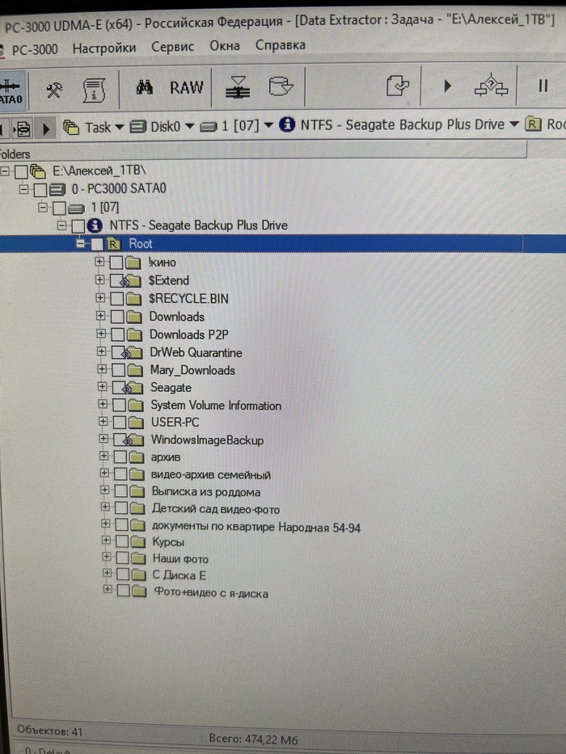Mark the Mary_Downloads checkbox
The image size is (566, 754).
(x=118, y=370)
